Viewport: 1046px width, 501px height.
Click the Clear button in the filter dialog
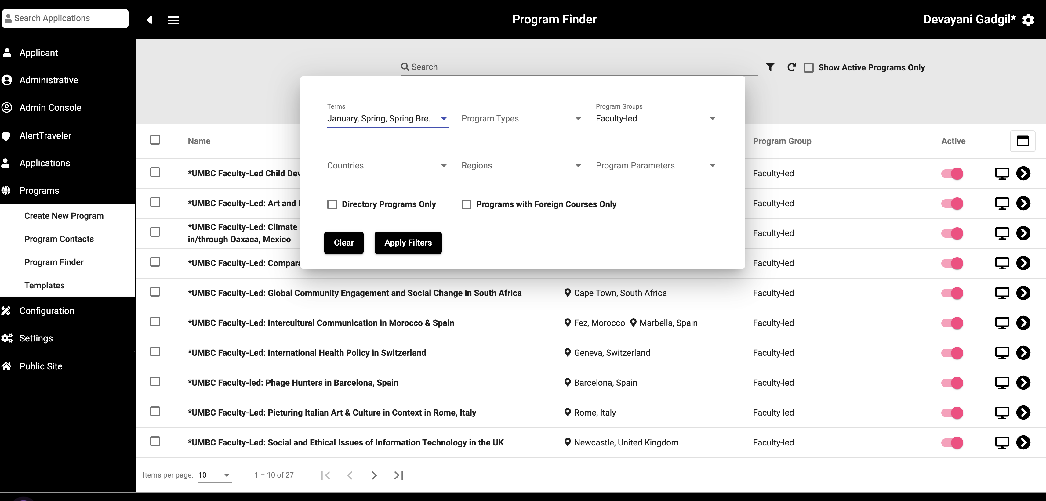coord(343,243)
